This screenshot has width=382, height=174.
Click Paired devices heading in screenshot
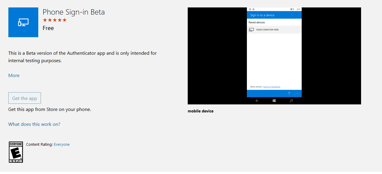[257, 22]
